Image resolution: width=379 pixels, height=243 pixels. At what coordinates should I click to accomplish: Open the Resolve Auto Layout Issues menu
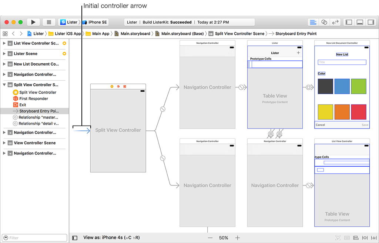pyautogui.click(x=374, y=238)
